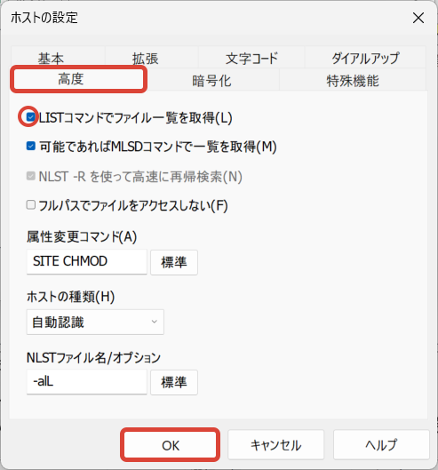Viewport: 438px width, 470px height.
Task: Close the ホストの設定 dialog
Action: point(418,18)
